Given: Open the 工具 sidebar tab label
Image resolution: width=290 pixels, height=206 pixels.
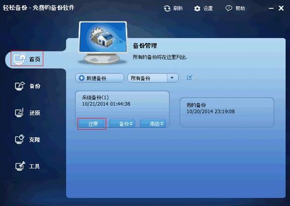Looking at the screenshot, I should coord(34,166).
